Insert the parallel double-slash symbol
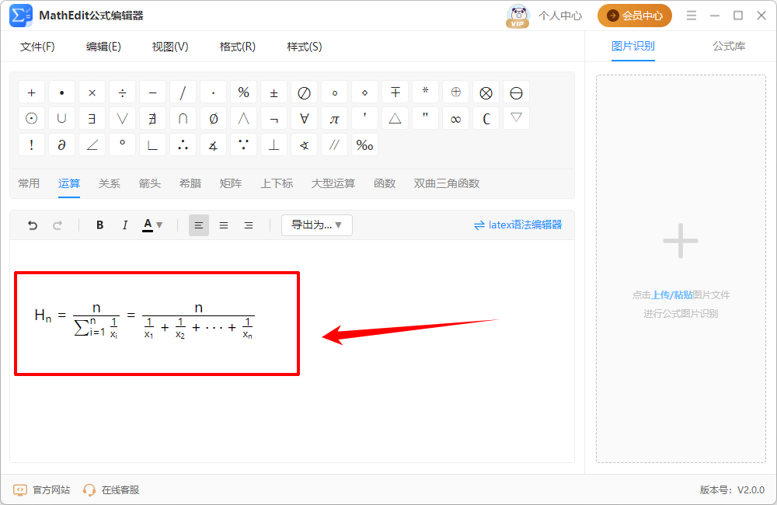 pyautogui.click(x=334, y=145)
